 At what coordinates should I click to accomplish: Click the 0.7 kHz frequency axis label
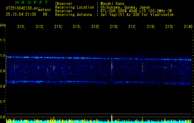2,102
